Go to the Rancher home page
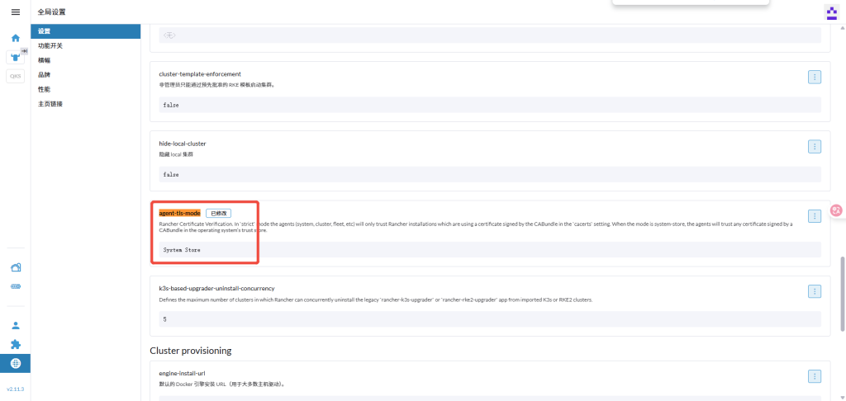The image size is (846, 401). [x=15, y=38]
